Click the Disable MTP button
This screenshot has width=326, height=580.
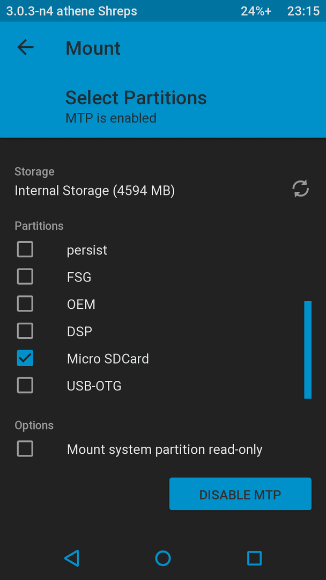(240, 494)
